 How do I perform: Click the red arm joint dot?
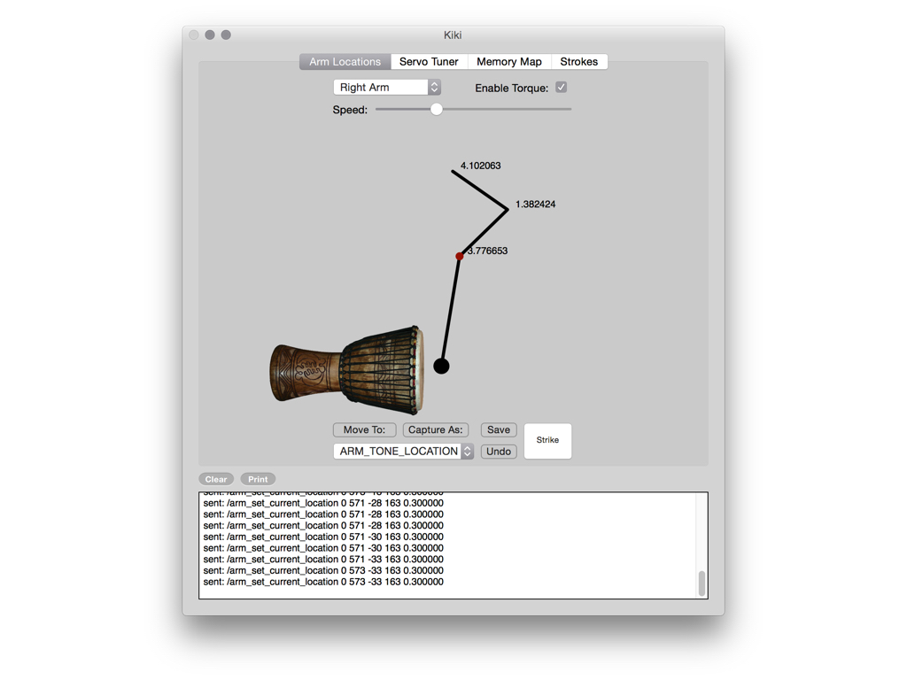click(460, 256)
